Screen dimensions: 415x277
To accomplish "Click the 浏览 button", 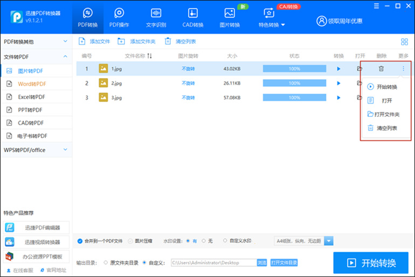I will coord(262,262).
